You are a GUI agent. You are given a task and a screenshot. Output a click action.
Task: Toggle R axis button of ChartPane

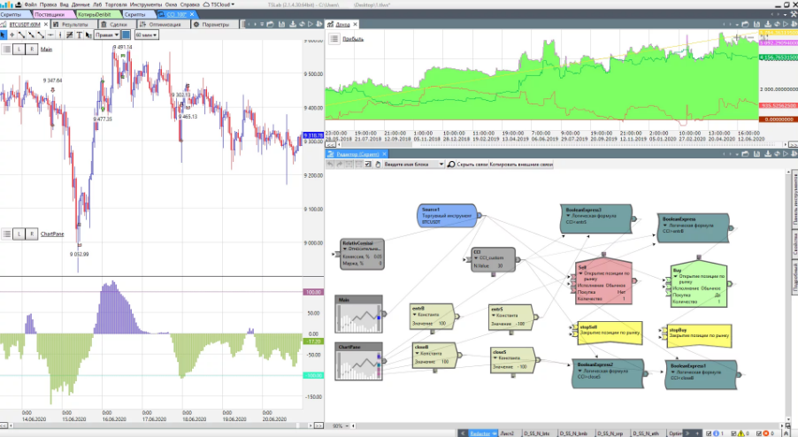32,234
